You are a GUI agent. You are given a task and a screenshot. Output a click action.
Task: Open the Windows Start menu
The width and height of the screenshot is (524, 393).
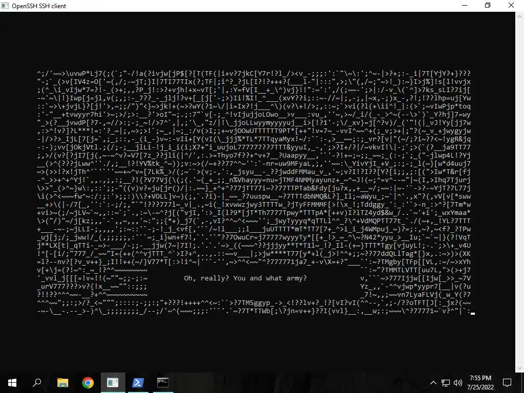[x=12, y=383]
